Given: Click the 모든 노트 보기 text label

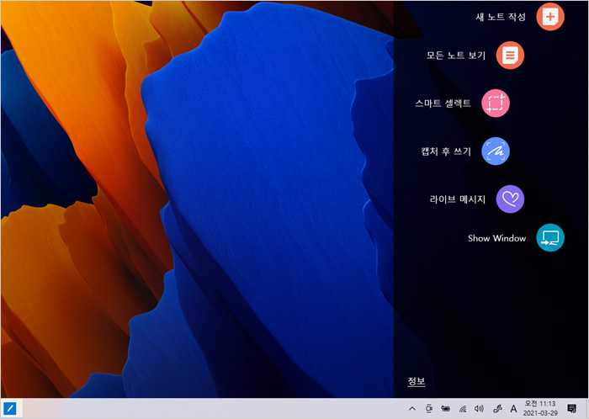Looking at the screenshot, I should tap(456, 56).
